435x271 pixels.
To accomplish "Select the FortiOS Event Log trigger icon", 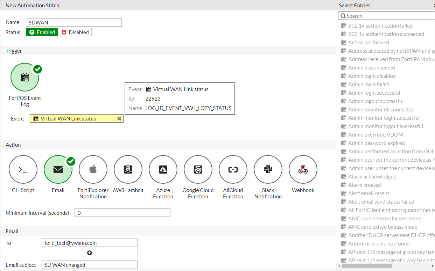I will point(25,77).
